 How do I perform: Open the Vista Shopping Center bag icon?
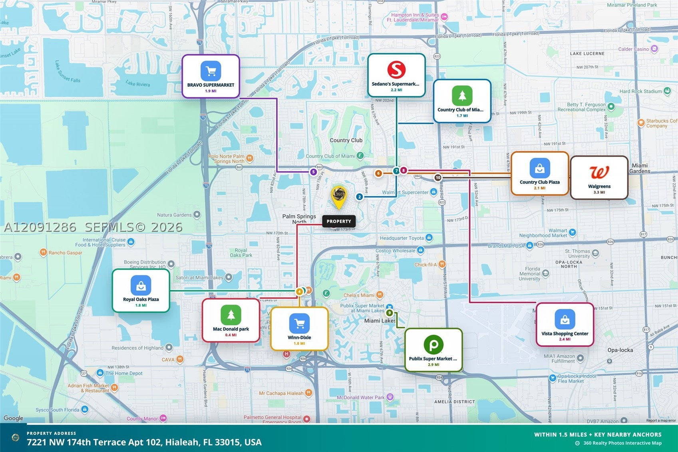coord(565,319)
